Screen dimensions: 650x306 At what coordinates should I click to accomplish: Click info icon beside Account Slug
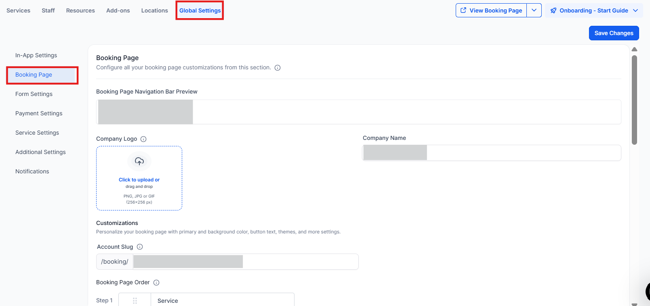pos(140,247)
